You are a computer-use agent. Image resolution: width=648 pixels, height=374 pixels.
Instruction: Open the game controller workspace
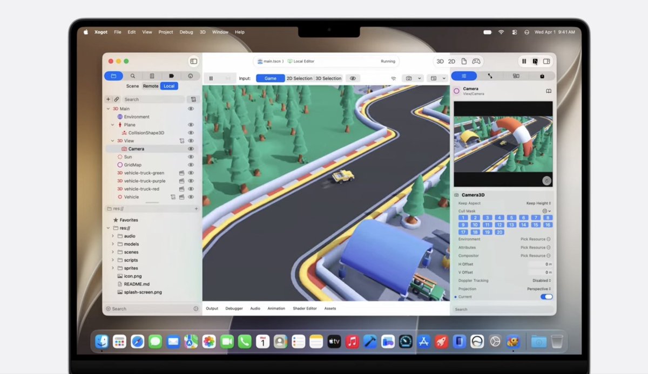(476, 62)
